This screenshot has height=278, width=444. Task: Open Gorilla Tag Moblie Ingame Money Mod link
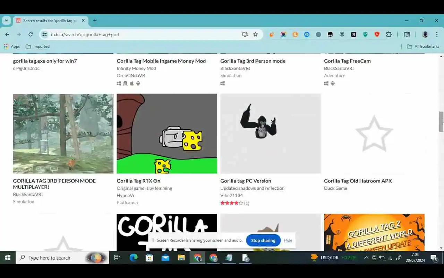[161, 61]
